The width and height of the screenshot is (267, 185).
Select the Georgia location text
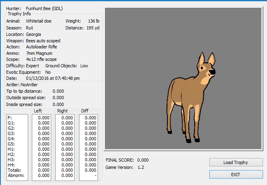click(33, 34)
